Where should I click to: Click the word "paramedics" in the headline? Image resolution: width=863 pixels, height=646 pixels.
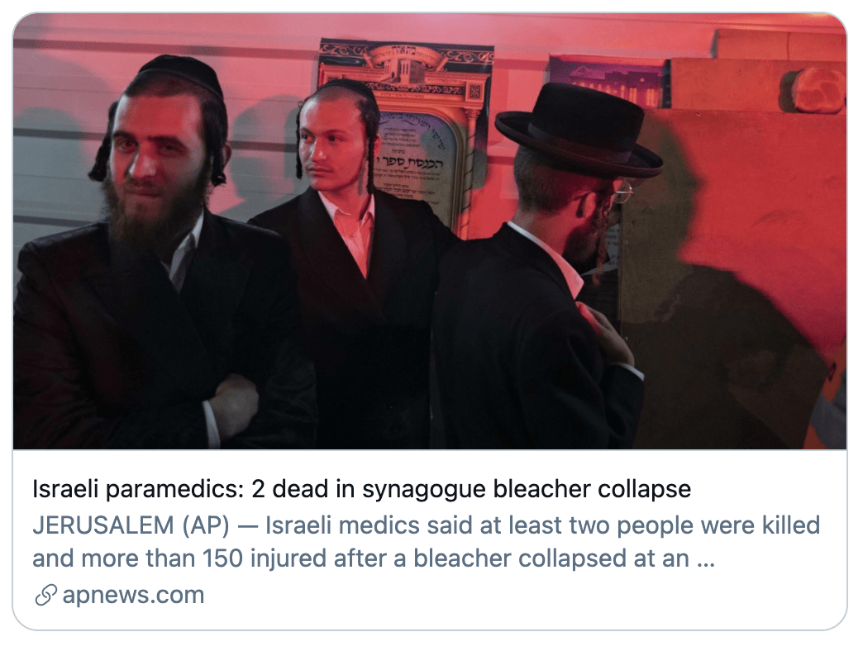point(174,490)
